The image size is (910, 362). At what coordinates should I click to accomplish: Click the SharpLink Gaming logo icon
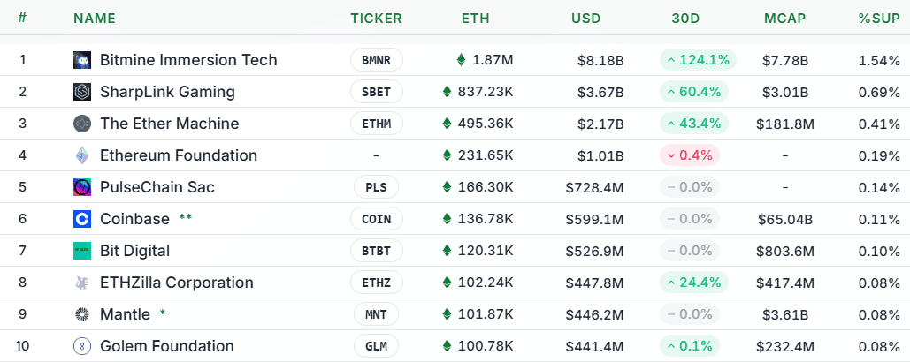(81, 92)
